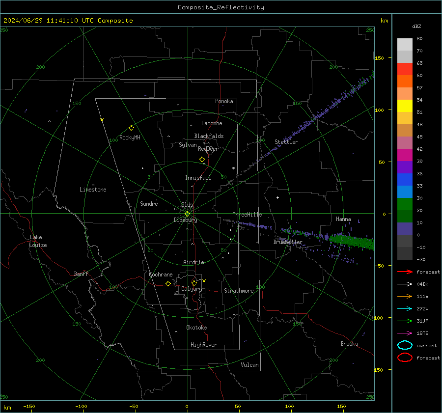Screen dimensions: 442x413
Task: Click the white plus marker west of Hanna
Action: (x=277, y=197)
